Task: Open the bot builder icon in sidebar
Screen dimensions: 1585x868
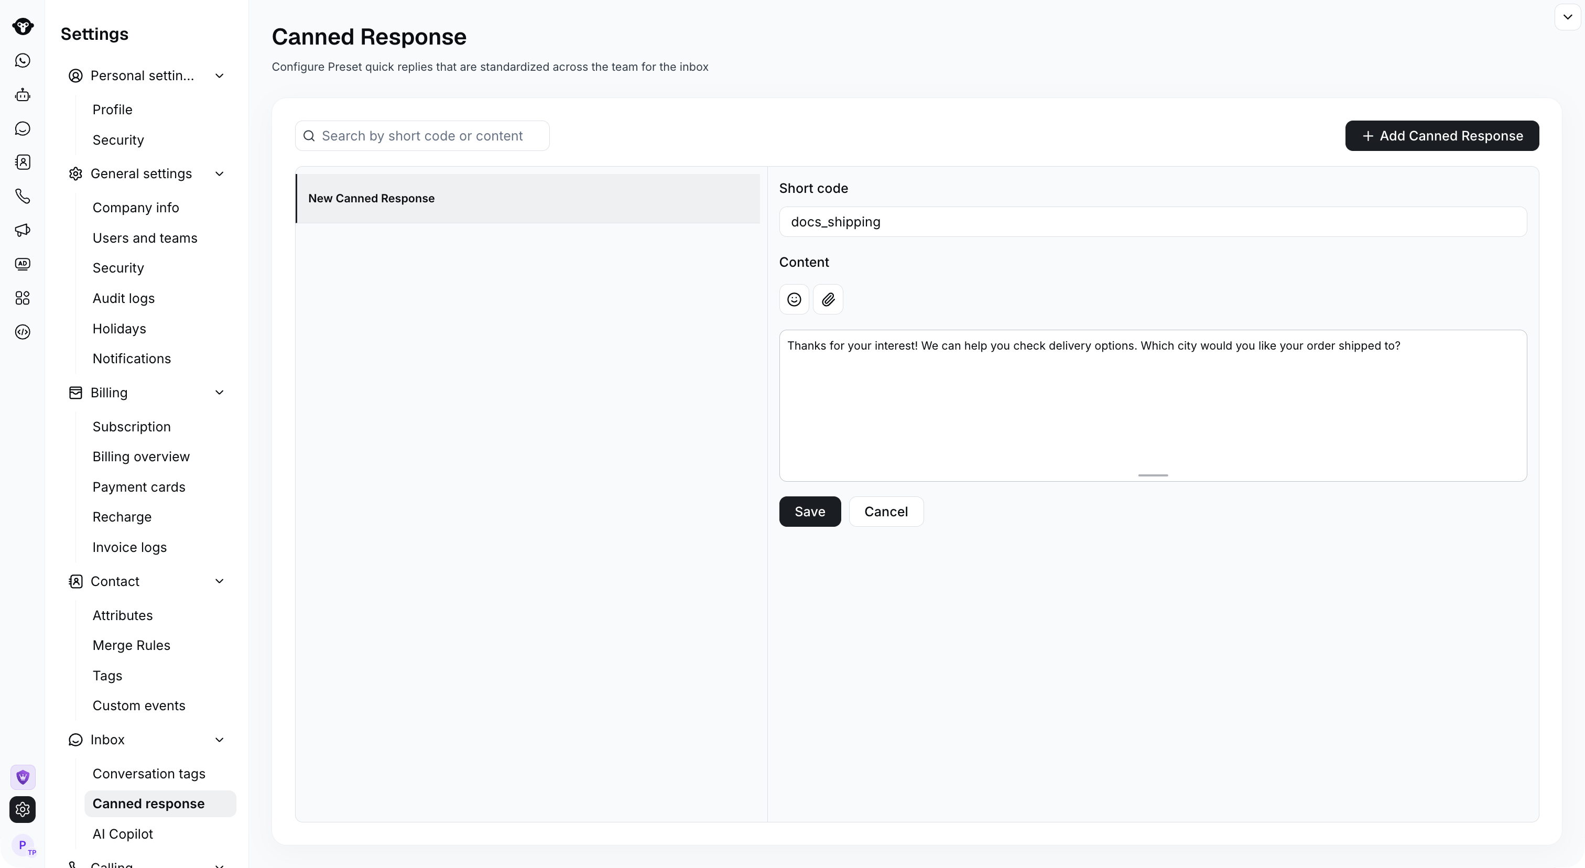Action: point(23,95)
